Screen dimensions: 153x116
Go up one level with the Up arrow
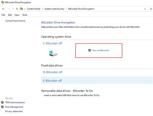(17, 9)
